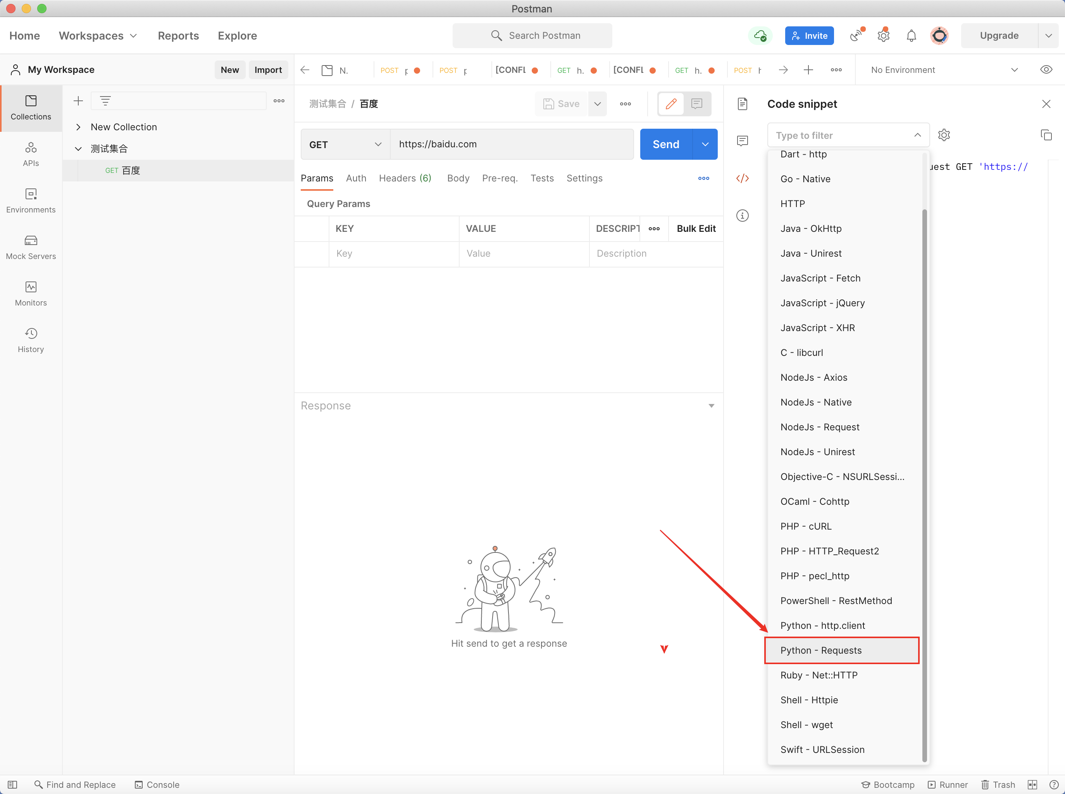
Task: Switch to the Headers (6) tab
Action: click(405, 178)
